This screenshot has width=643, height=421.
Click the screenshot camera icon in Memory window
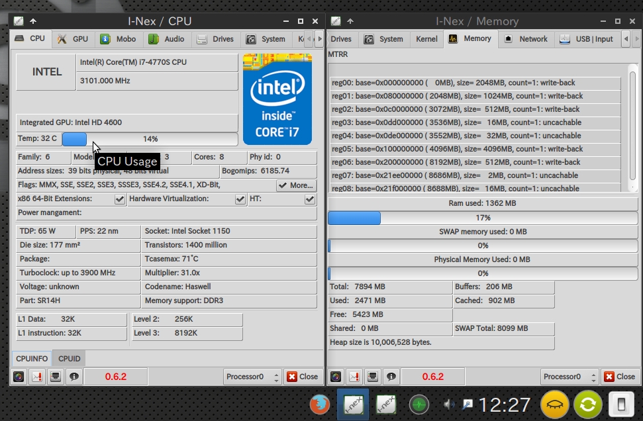tap(336, 377)
